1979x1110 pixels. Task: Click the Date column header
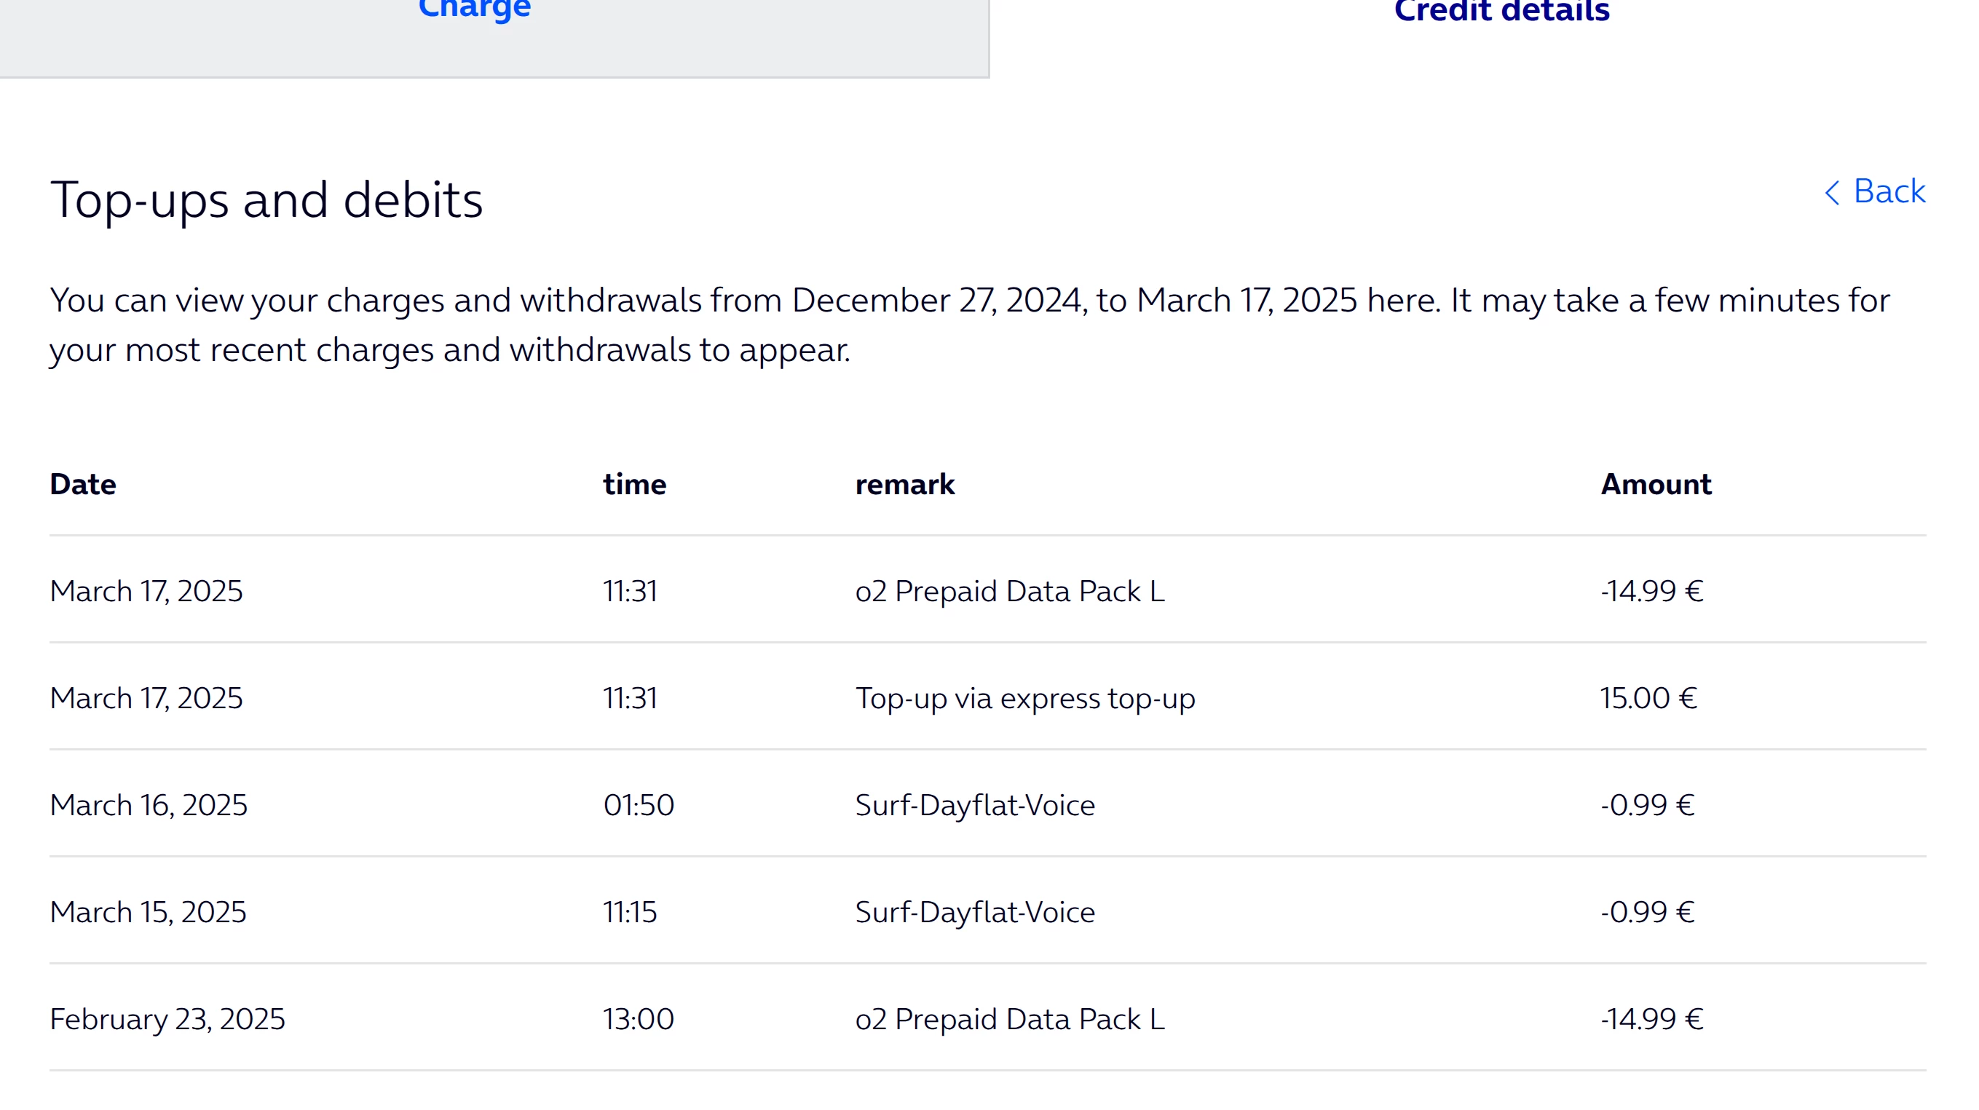click(83, 485)
